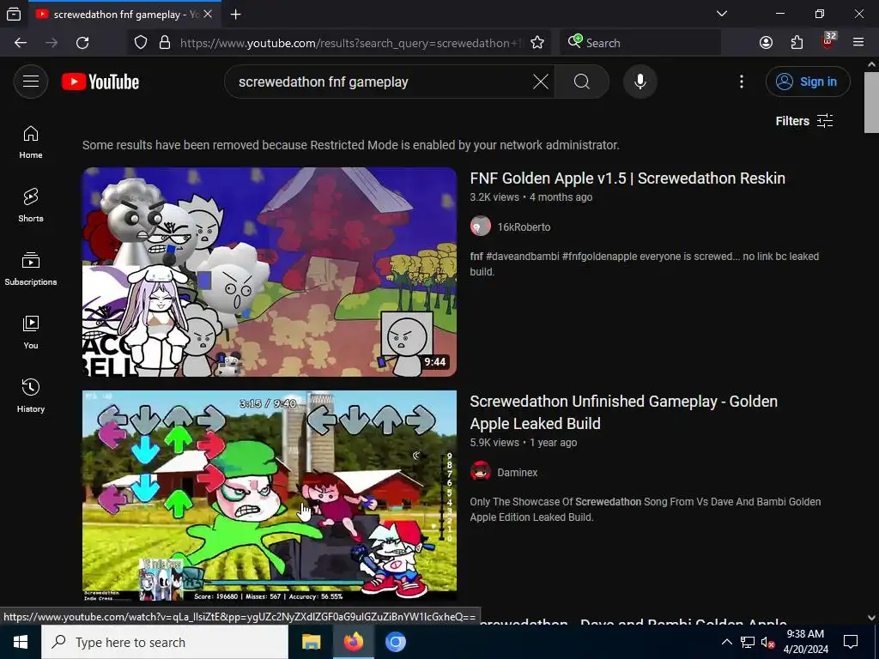This screenshot has width=879, height=659.
Task: Open the Home sidebar section
Action: pyautogui.click(x=31, y=142)
